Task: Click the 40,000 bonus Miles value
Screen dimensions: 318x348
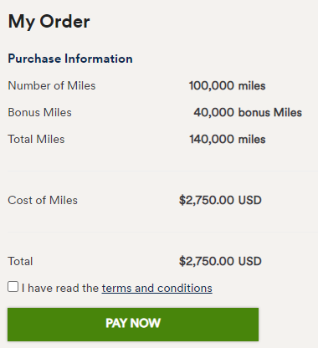Action: pos(248,112)
